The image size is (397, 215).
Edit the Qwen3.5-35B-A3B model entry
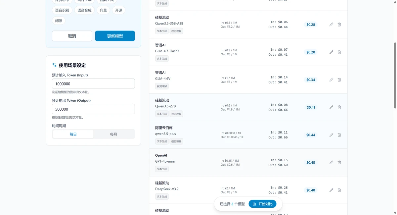click(331, 24)
